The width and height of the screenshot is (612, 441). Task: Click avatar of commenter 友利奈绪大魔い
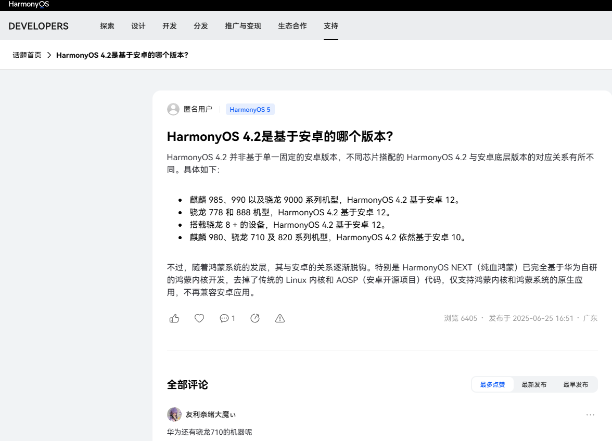coord(174,414)
